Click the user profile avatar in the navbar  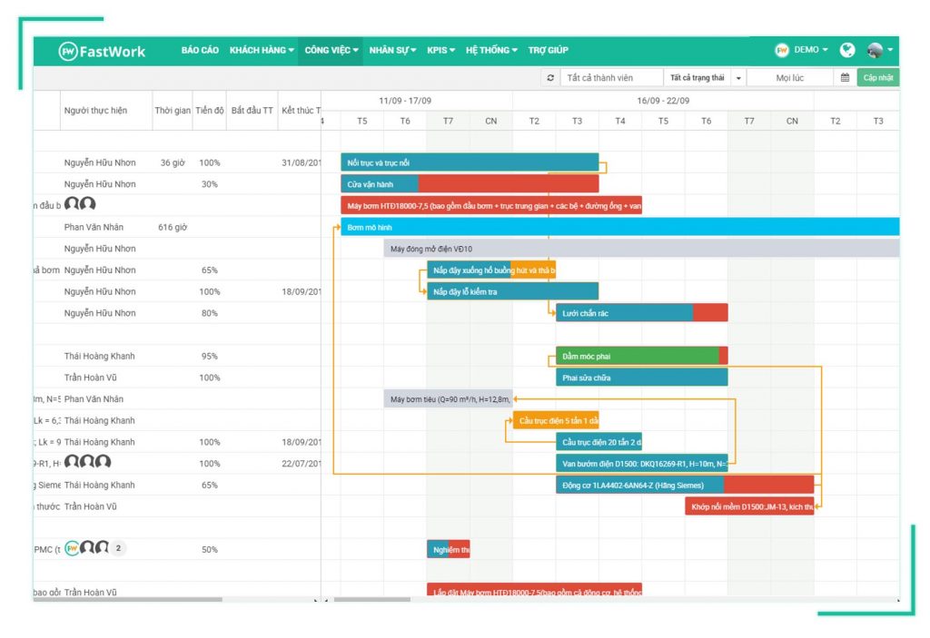(x=875, y=51)
